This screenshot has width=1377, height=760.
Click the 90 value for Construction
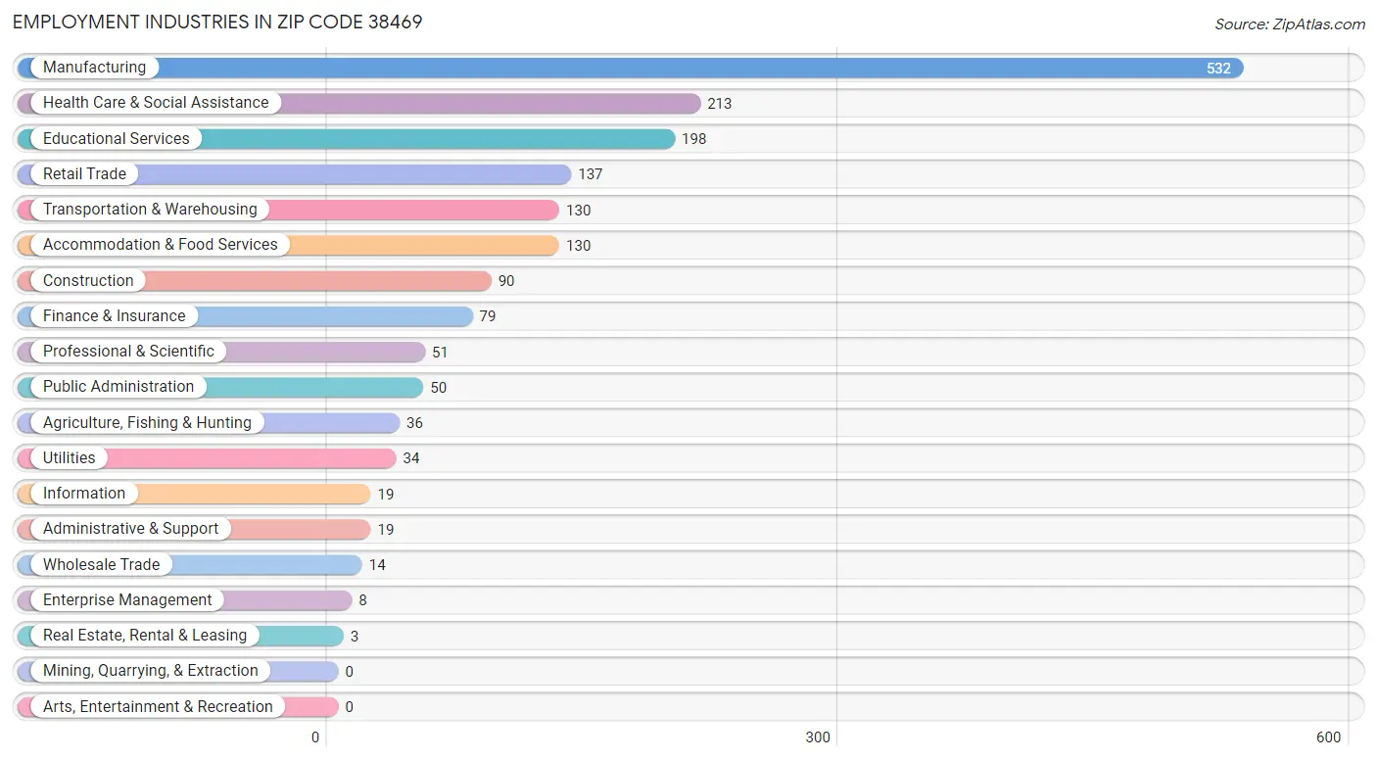click(x=506, y=281)
